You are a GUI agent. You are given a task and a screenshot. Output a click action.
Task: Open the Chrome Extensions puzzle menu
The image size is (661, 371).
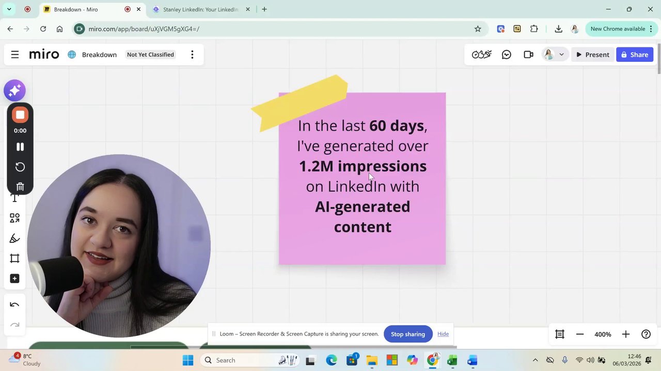534,29
